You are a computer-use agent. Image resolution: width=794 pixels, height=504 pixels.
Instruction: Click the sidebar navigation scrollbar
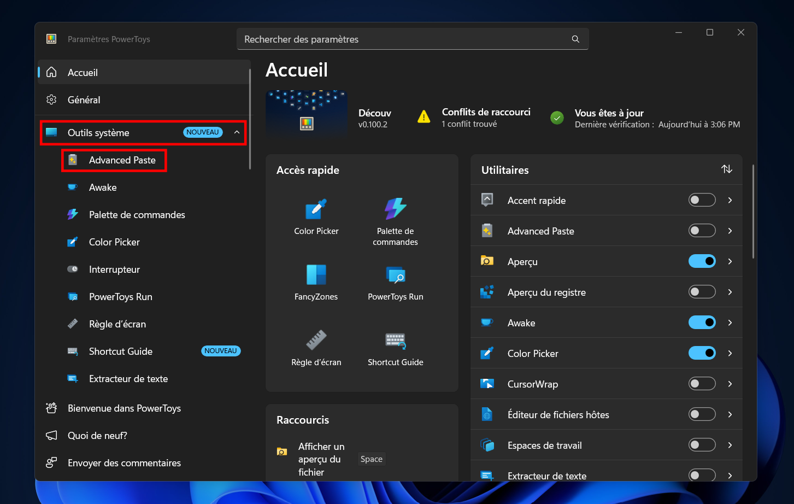point(250,119)
